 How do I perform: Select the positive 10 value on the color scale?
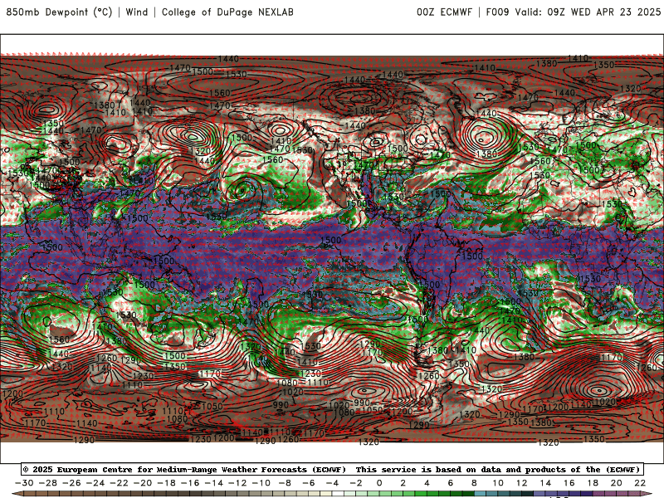(x=498, y=483)
